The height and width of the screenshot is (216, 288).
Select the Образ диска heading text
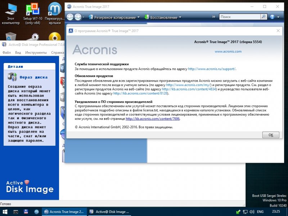[33, 77]
